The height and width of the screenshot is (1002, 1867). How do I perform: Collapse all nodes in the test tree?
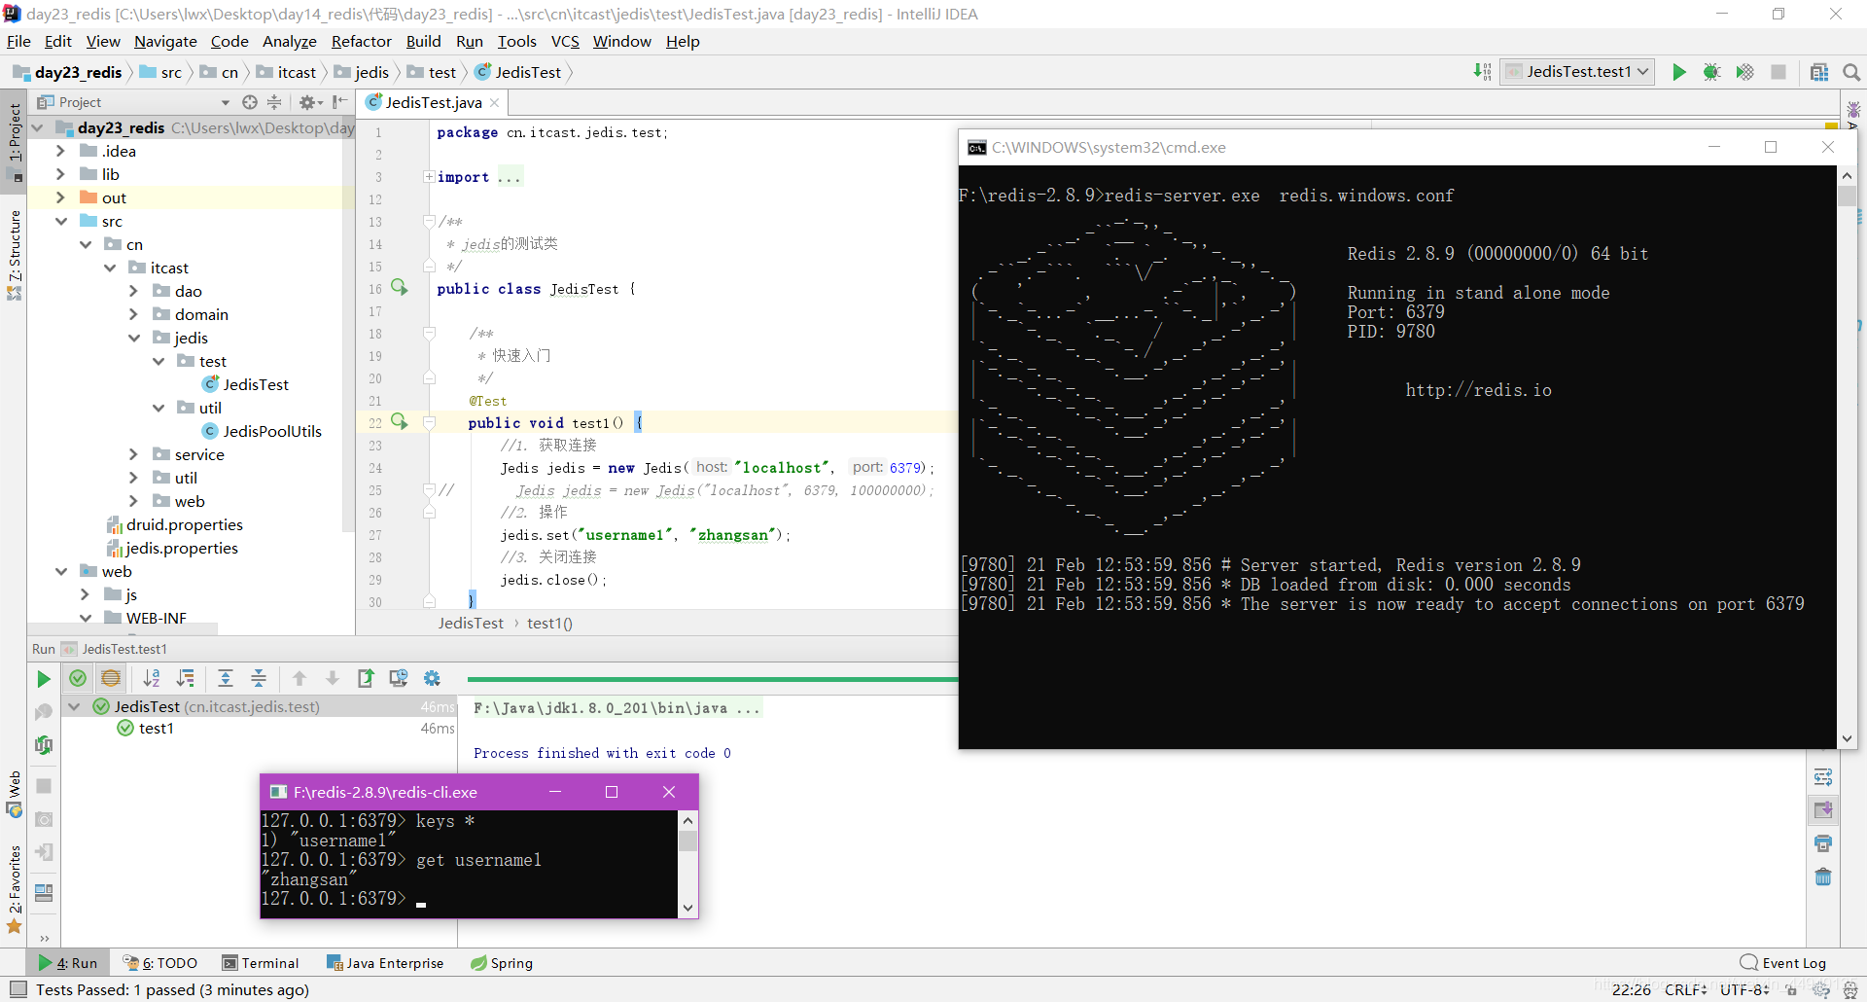click(259, 678)
